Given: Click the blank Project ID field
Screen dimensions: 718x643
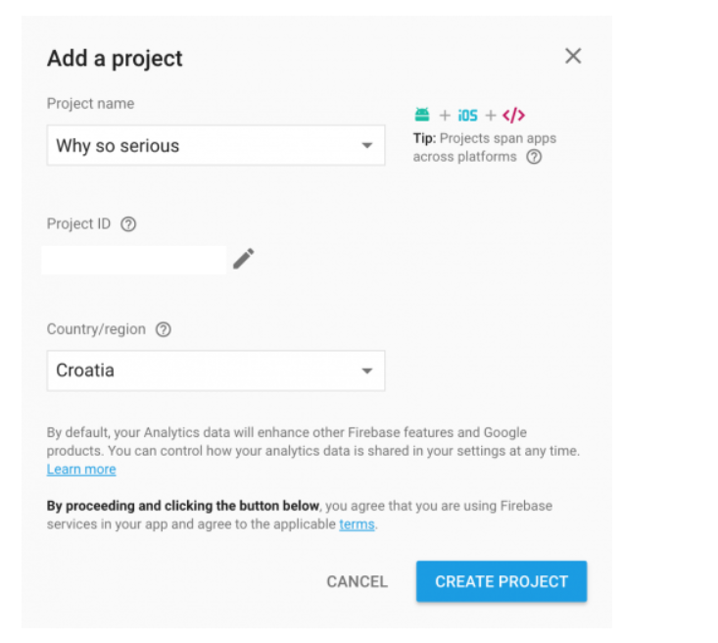Looking at the screenshot, I should (x=134, y=260).
